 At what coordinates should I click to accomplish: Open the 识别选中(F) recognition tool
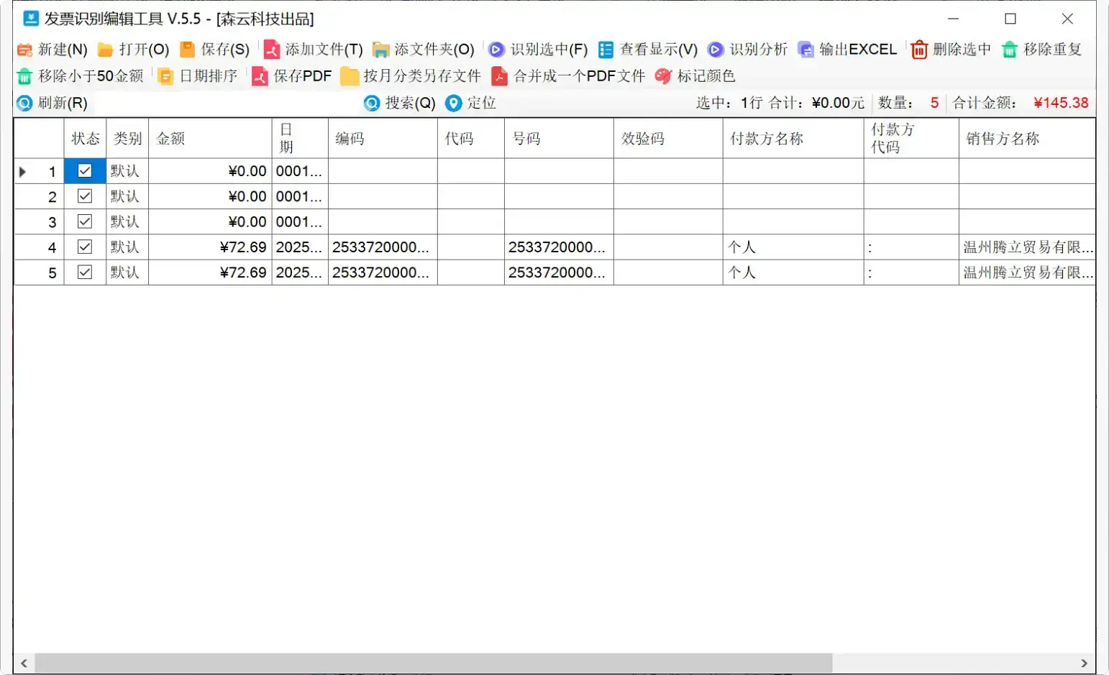point(538,50)
